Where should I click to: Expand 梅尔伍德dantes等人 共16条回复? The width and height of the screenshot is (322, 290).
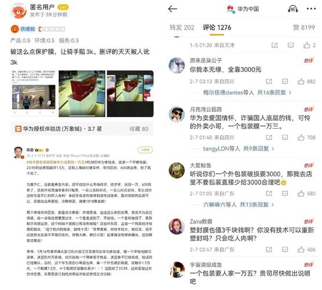tap(247, 93)
